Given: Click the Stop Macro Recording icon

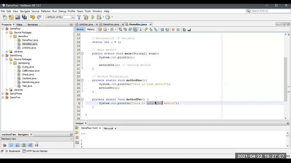Looking at the screenshot, I should click(178, 29).
